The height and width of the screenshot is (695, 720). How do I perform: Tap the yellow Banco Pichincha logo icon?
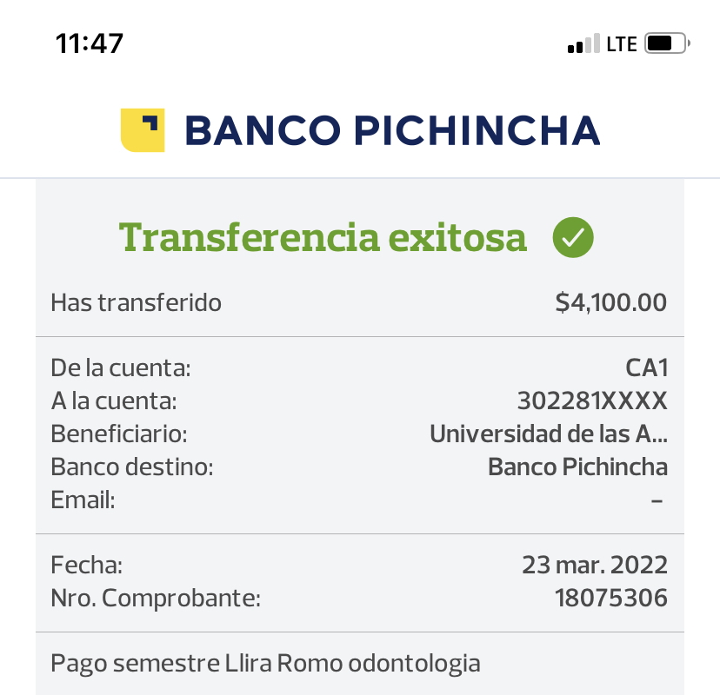pyautogui.click(x=143, y=131)
